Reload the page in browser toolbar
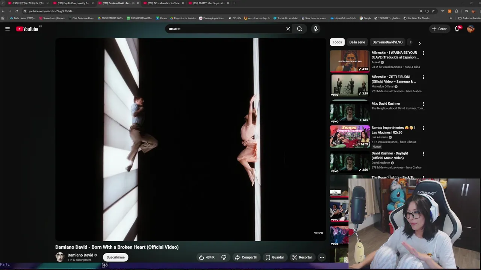481x270 pixels. (17, 11)
